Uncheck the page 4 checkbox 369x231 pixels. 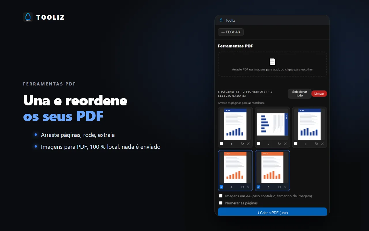[x=221, y=187]
